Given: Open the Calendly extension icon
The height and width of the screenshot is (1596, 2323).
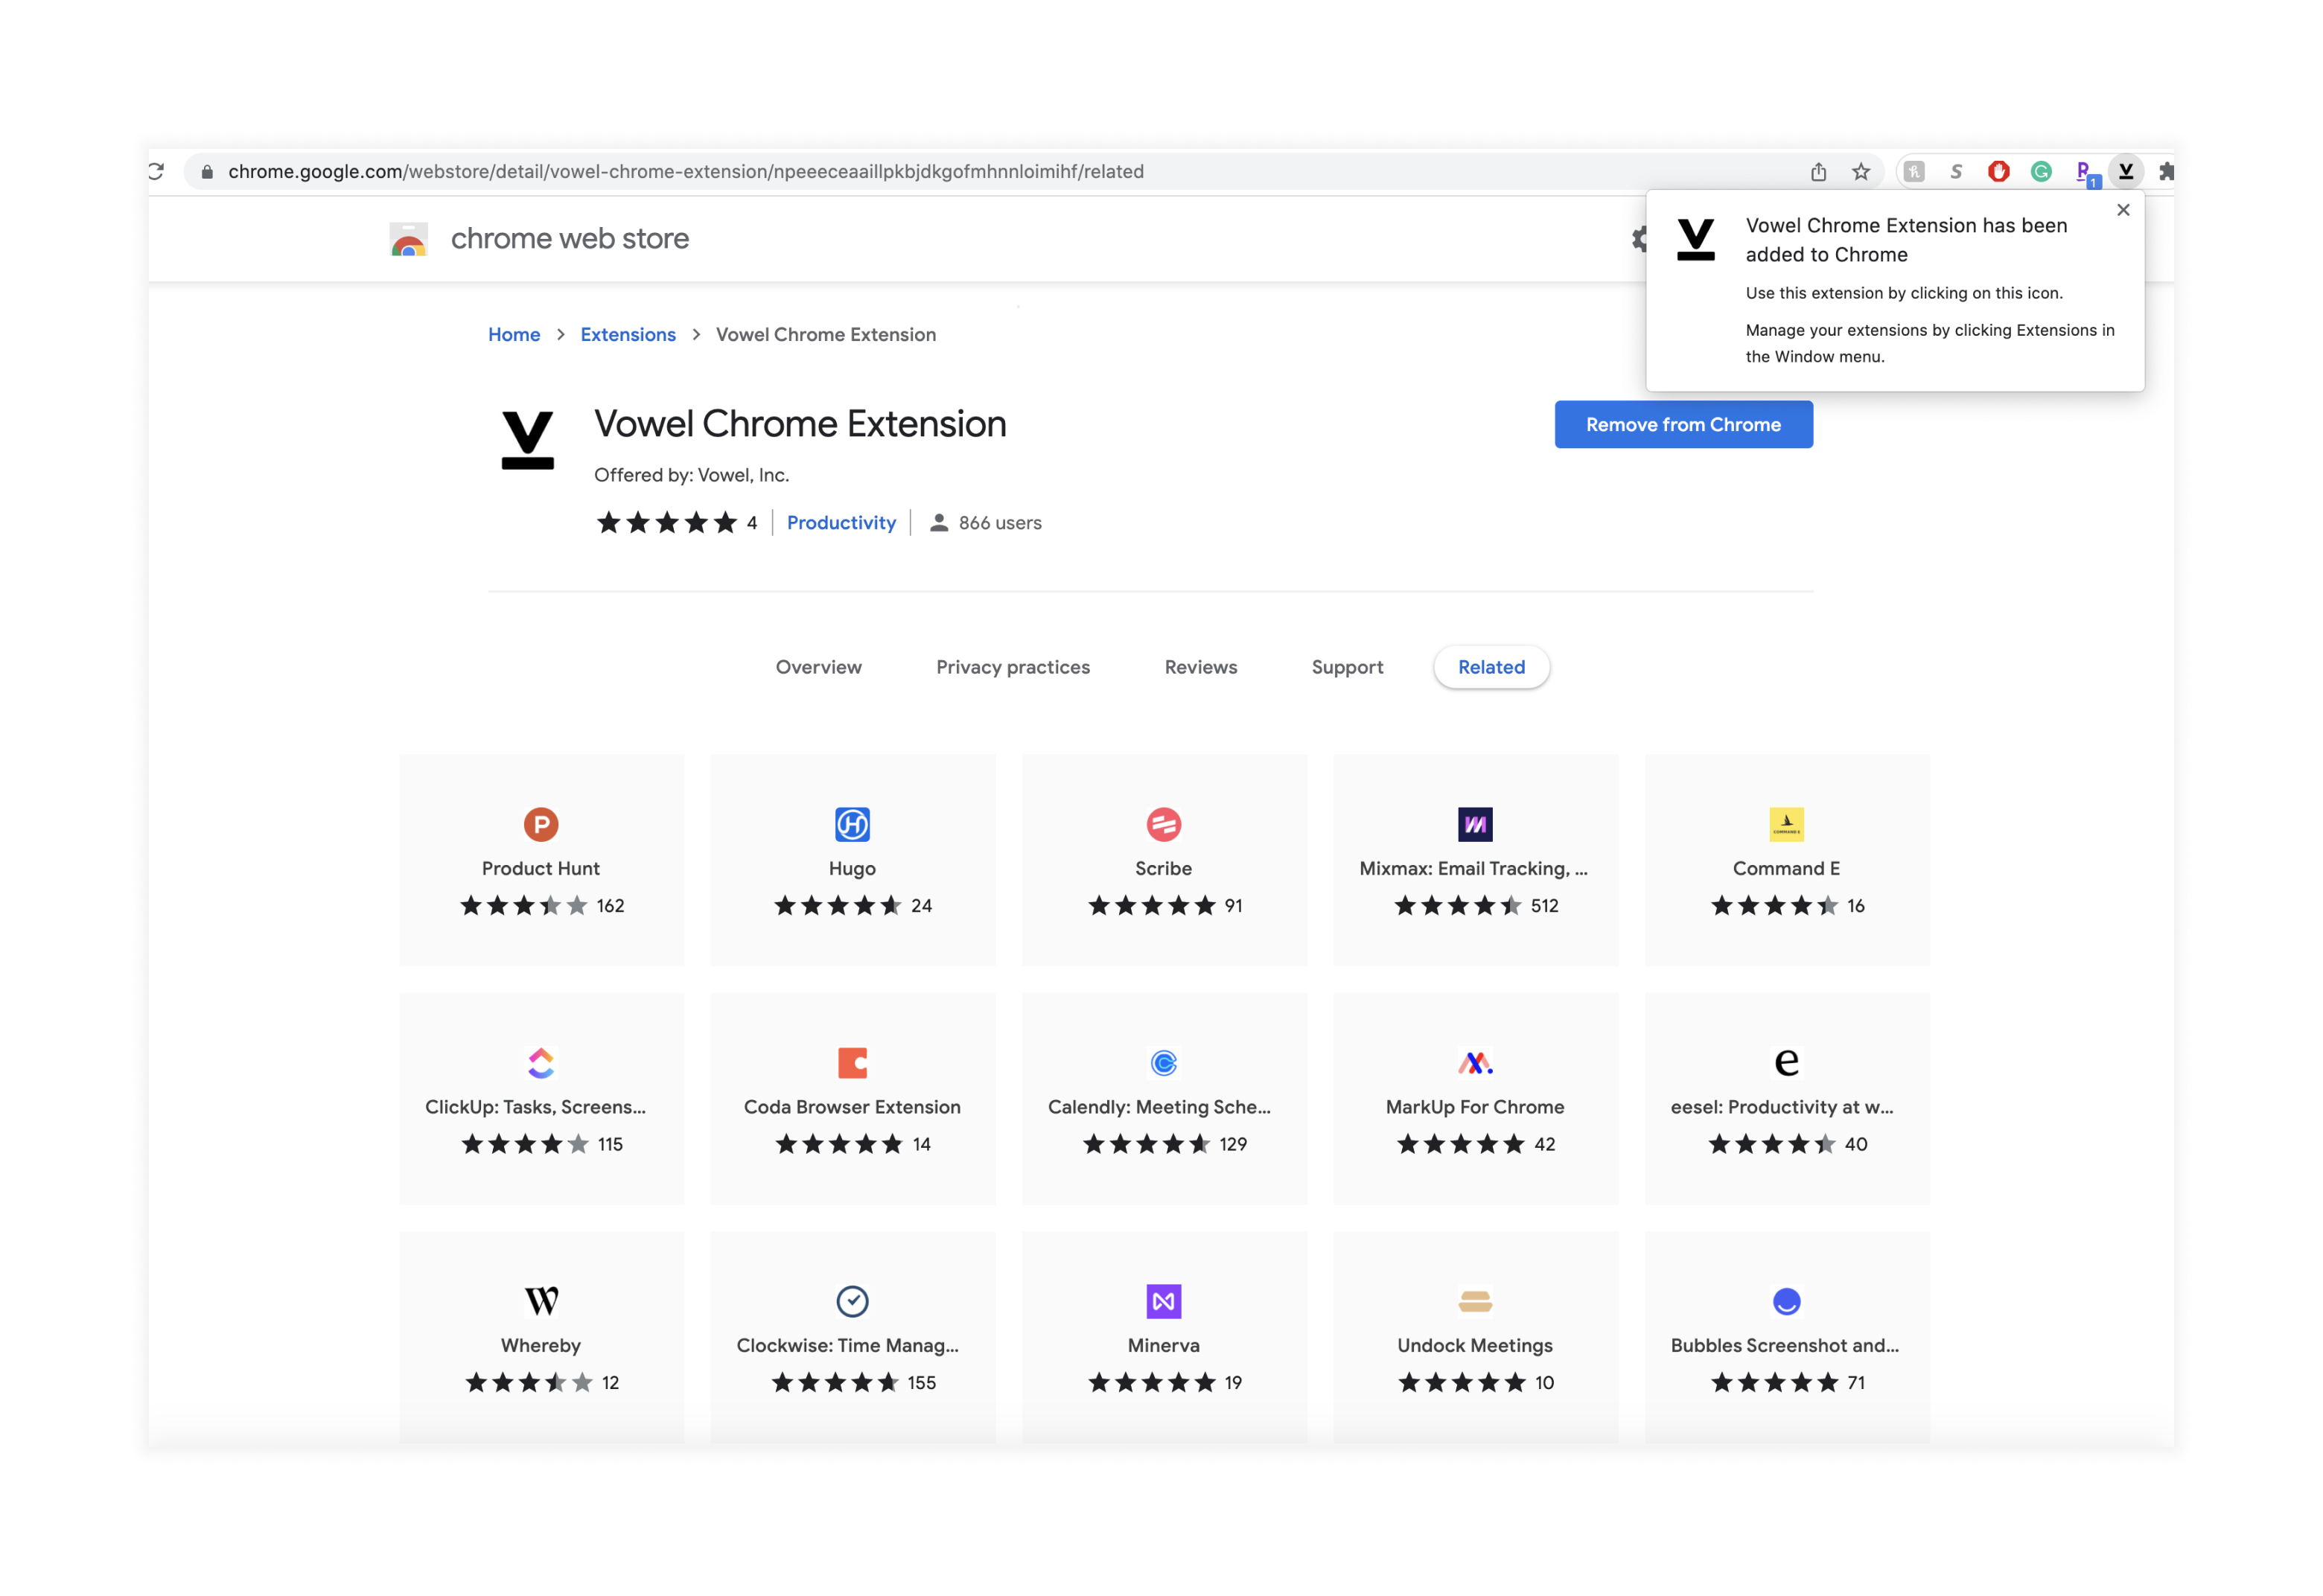Looking at the screenshot, I should tap(1163, 1063).
